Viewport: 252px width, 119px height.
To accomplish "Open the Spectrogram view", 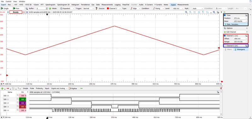I will pyautogui.click(x=50, y=5).
